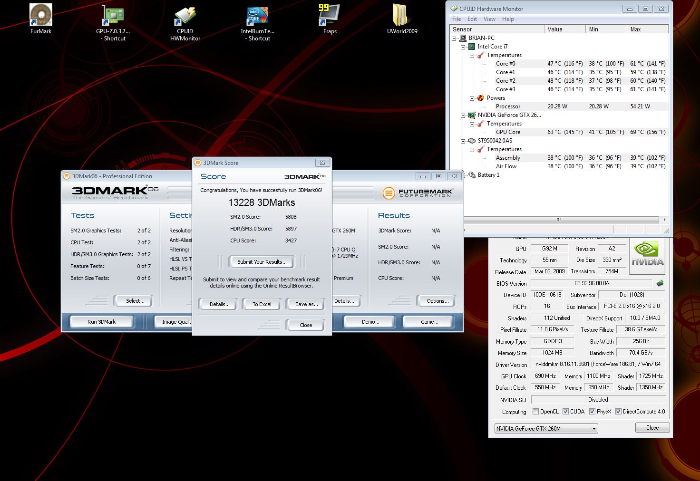Click the Details button in Score dialog
This screenshot has height=481, width=700.
click(220, 304)
